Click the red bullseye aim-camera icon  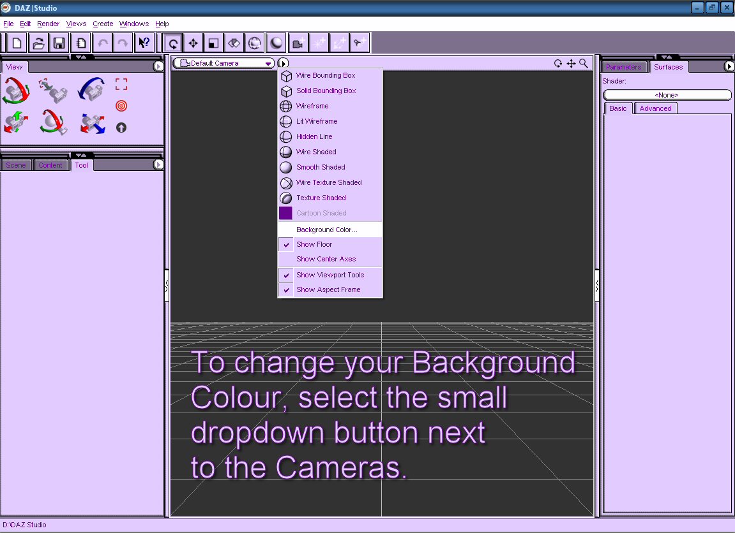tap(121, 106)
